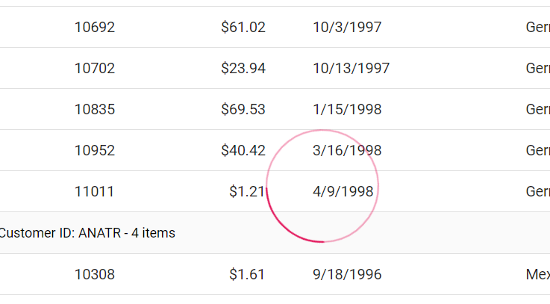The height and width of the screenshot is (304, 550).
Task: Select order ID 10692 cell
Action: coord(95,28)
